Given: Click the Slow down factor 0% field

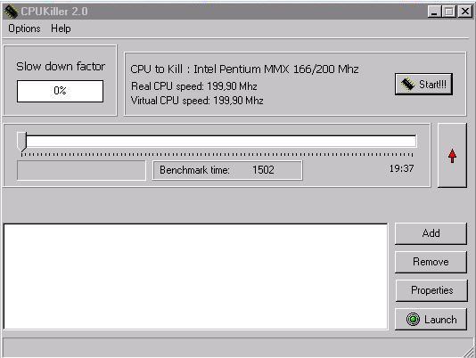Looking at the screenshot, I should point(60,91).
